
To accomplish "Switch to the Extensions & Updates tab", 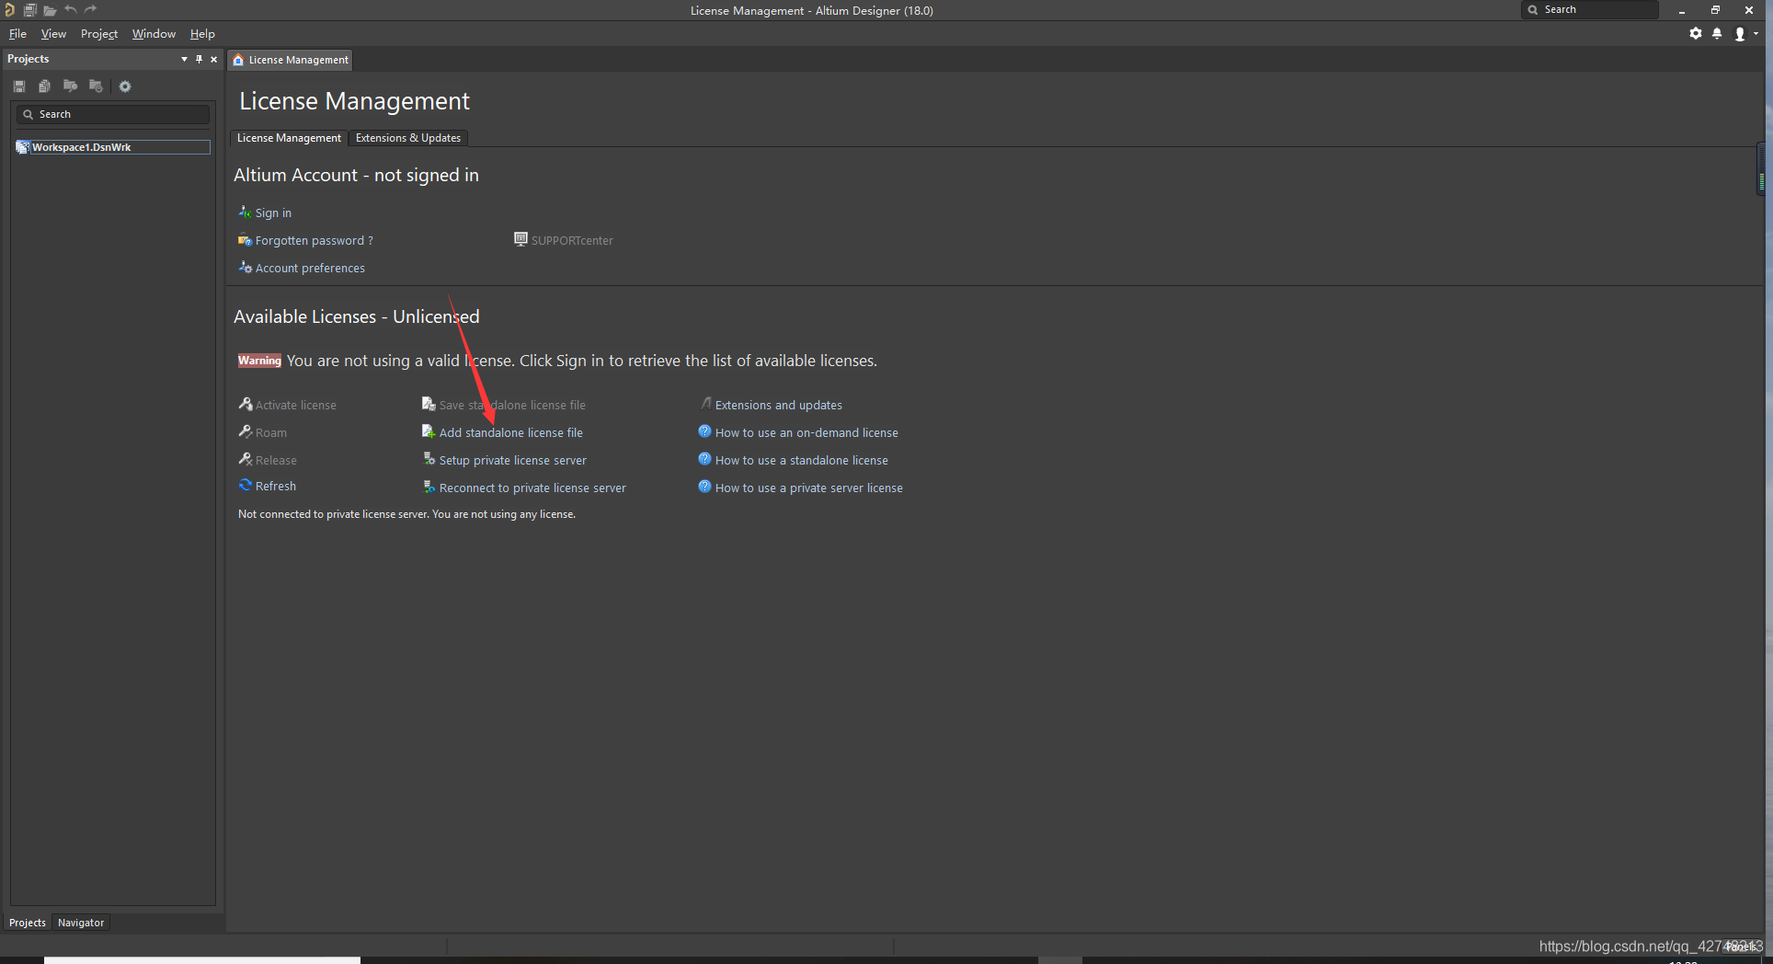I will pyautogui.click(x=408, y=138).
